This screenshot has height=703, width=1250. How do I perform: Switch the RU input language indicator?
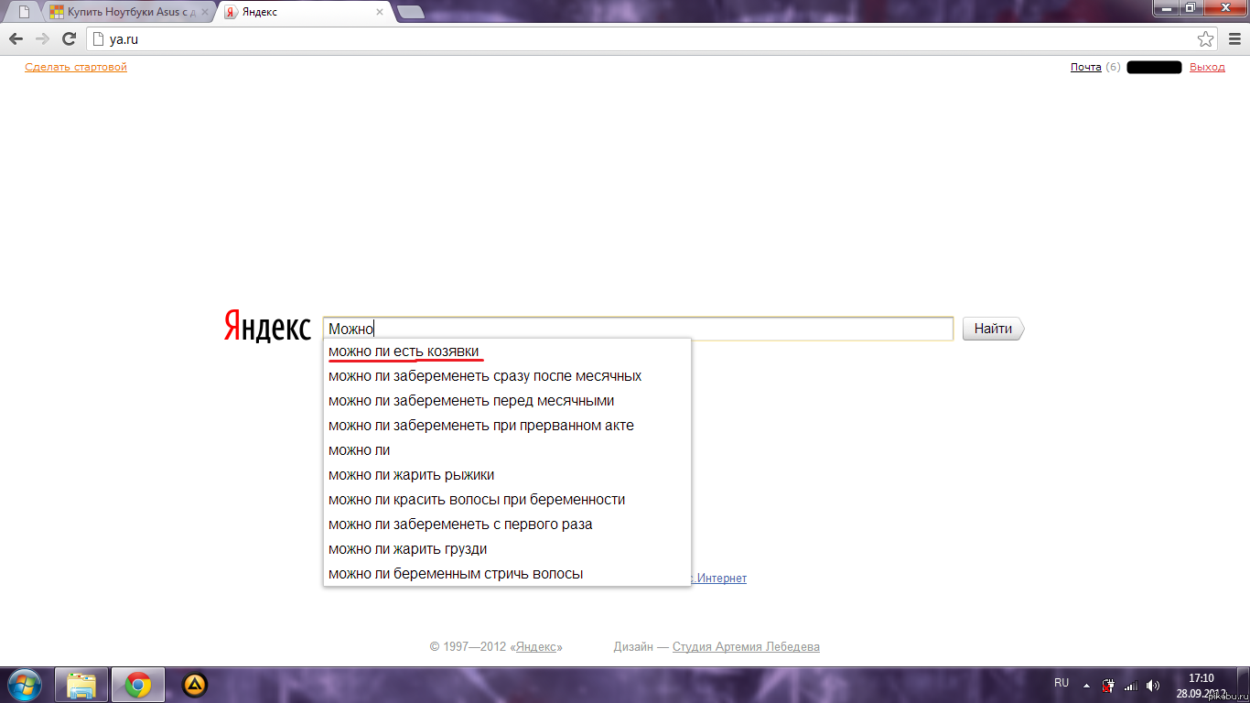(x=1061, y=683)
